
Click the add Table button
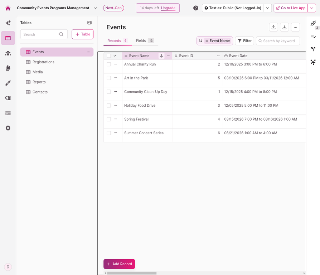(83, 34)
